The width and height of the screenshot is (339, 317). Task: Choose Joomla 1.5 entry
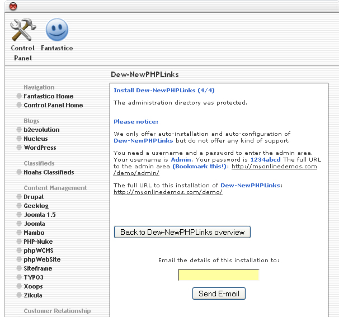tap(40, 215)
